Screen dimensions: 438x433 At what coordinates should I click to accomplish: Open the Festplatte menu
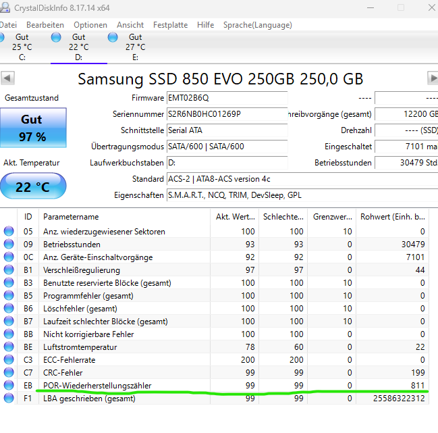[x=170, y=25]
